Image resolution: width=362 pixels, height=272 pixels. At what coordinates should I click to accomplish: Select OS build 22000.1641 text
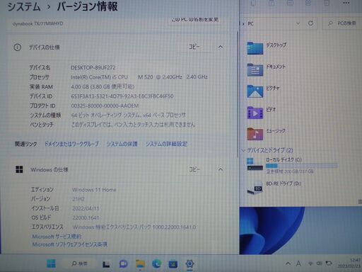[86, 217]
